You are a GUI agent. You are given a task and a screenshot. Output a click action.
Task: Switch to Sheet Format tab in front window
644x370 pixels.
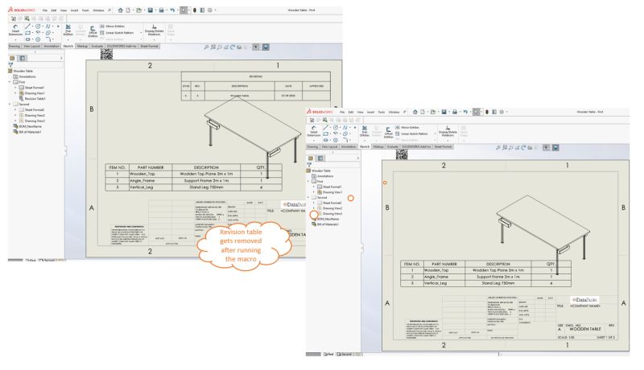pos(443,146)
